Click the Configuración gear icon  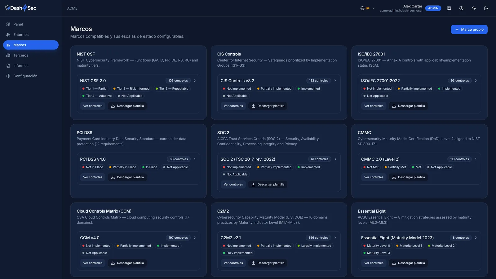coord(8,76)
